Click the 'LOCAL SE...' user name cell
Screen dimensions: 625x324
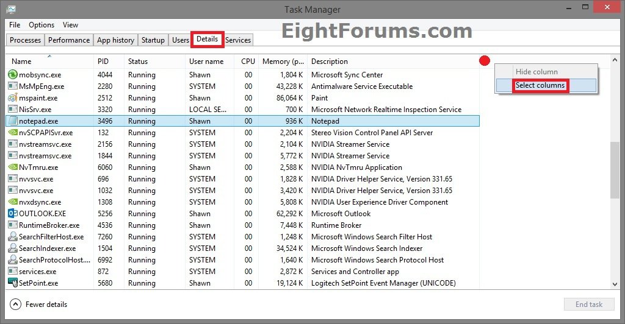tap(208, 110)
